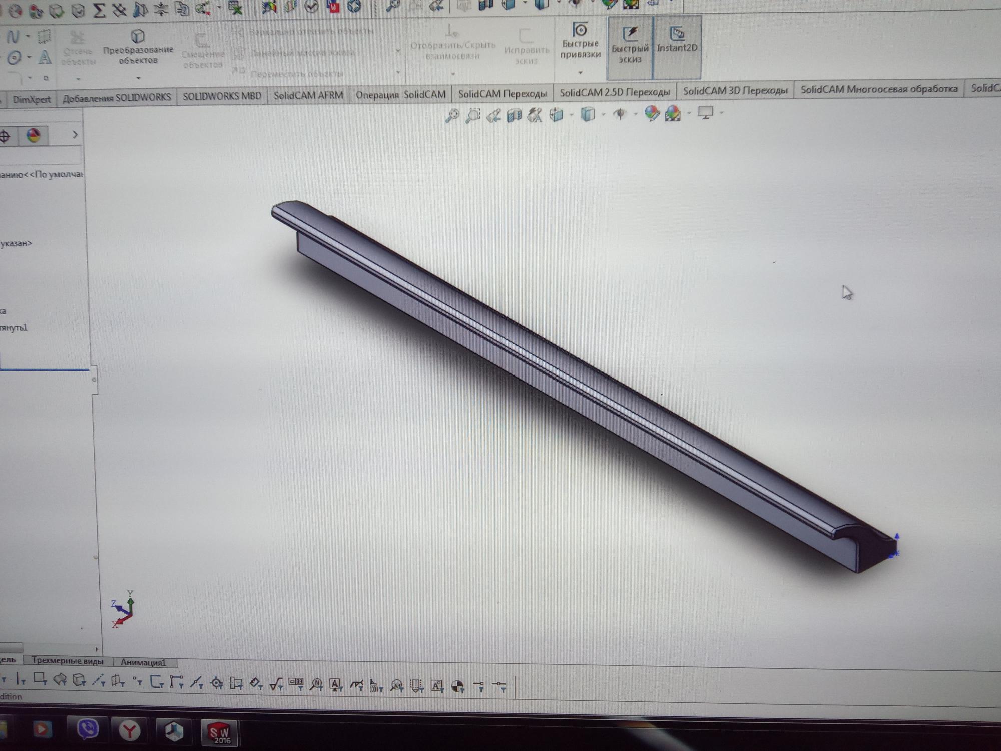The height and width of the screenshot is (751, 1001).
Task: Open the Анимация1 bottom tab
Action: pyautogui.click(x=143, y=662)
